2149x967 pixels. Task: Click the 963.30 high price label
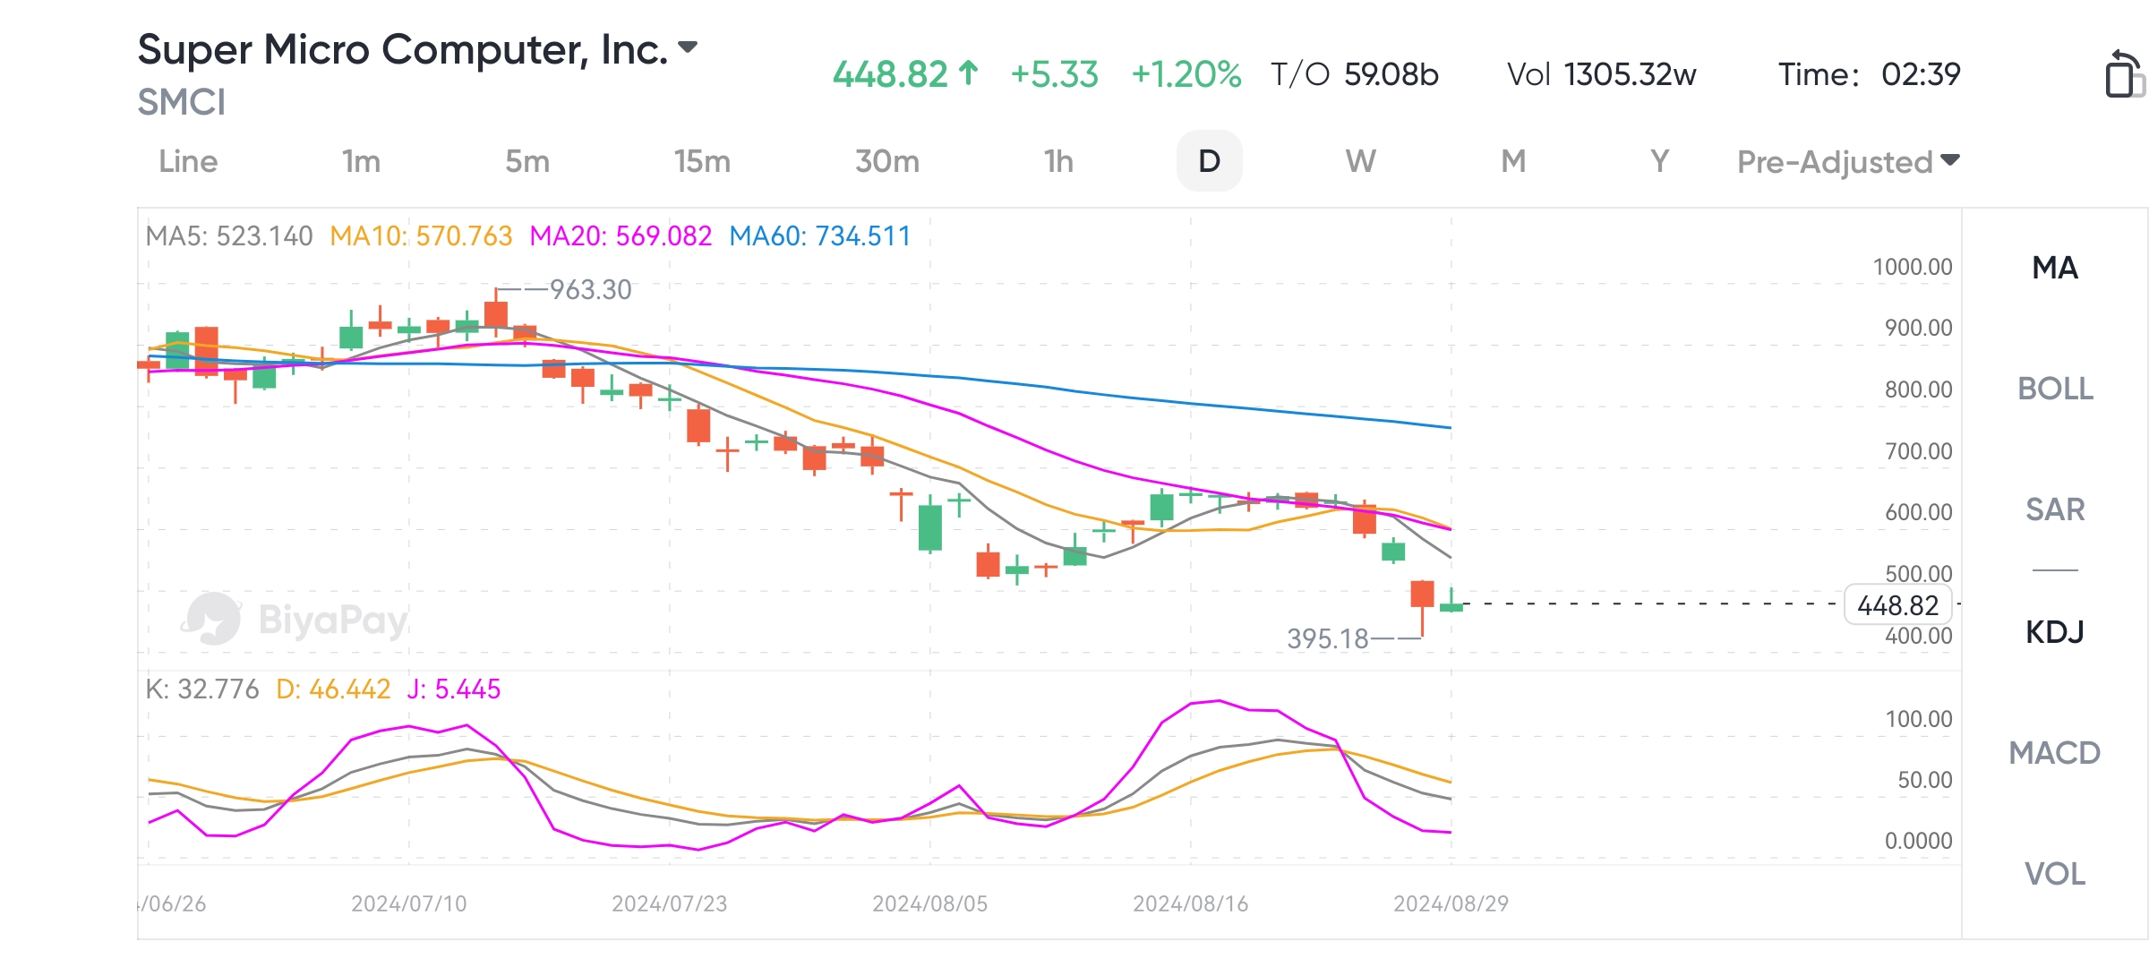tap(590, 290)
